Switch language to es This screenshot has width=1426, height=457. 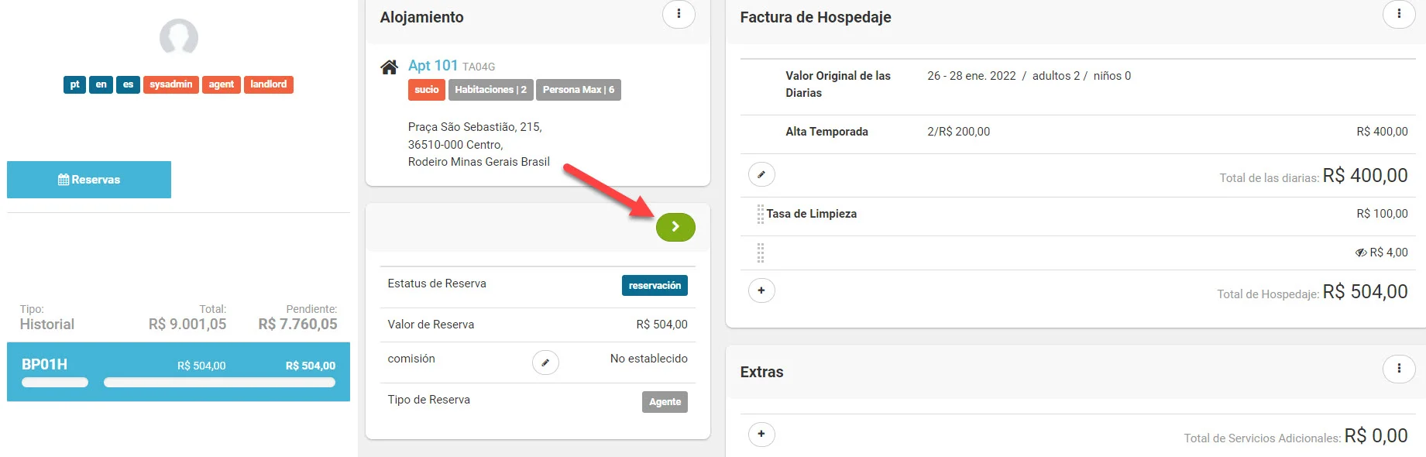coord(128,84)
